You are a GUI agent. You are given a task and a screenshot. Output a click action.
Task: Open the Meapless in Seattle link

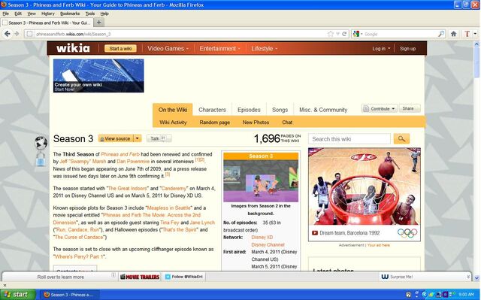click(169, 208)
